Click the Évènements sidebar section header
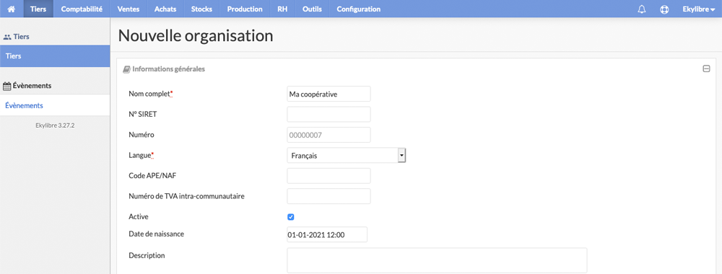The image size is (722, 274). click(27, 86)
